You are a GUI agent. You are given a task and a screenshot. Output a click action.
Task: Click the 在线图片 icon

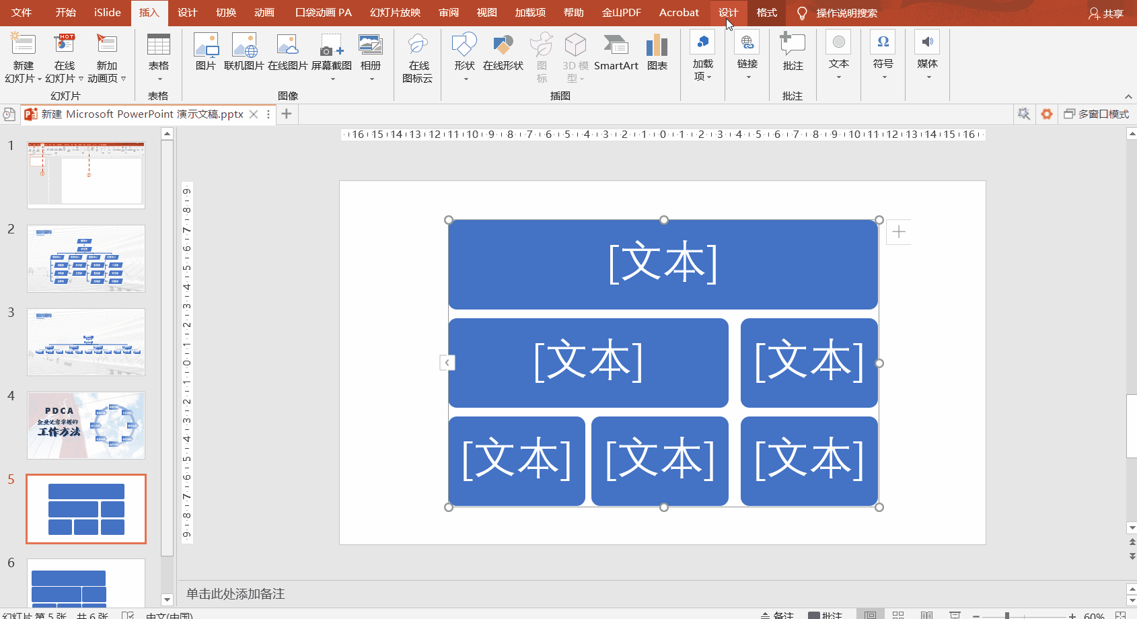(x=287, y=44)
